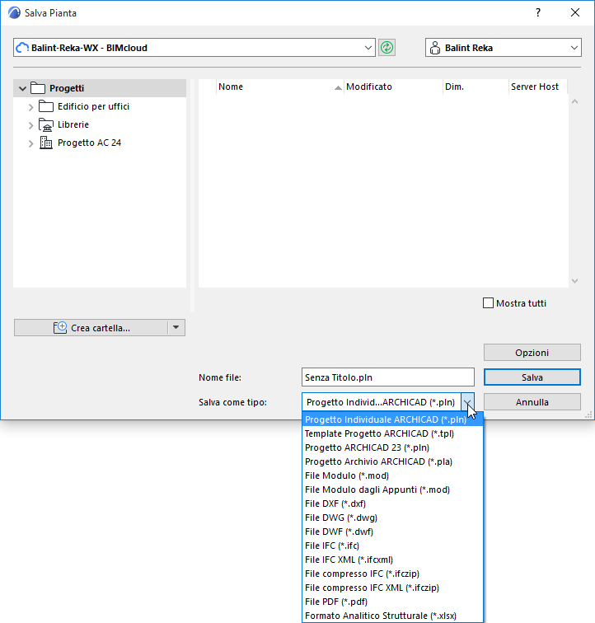Screen dimensions: 595x623
Task: Select the Edificio per uffici tree item
Action: coord(93,106)
